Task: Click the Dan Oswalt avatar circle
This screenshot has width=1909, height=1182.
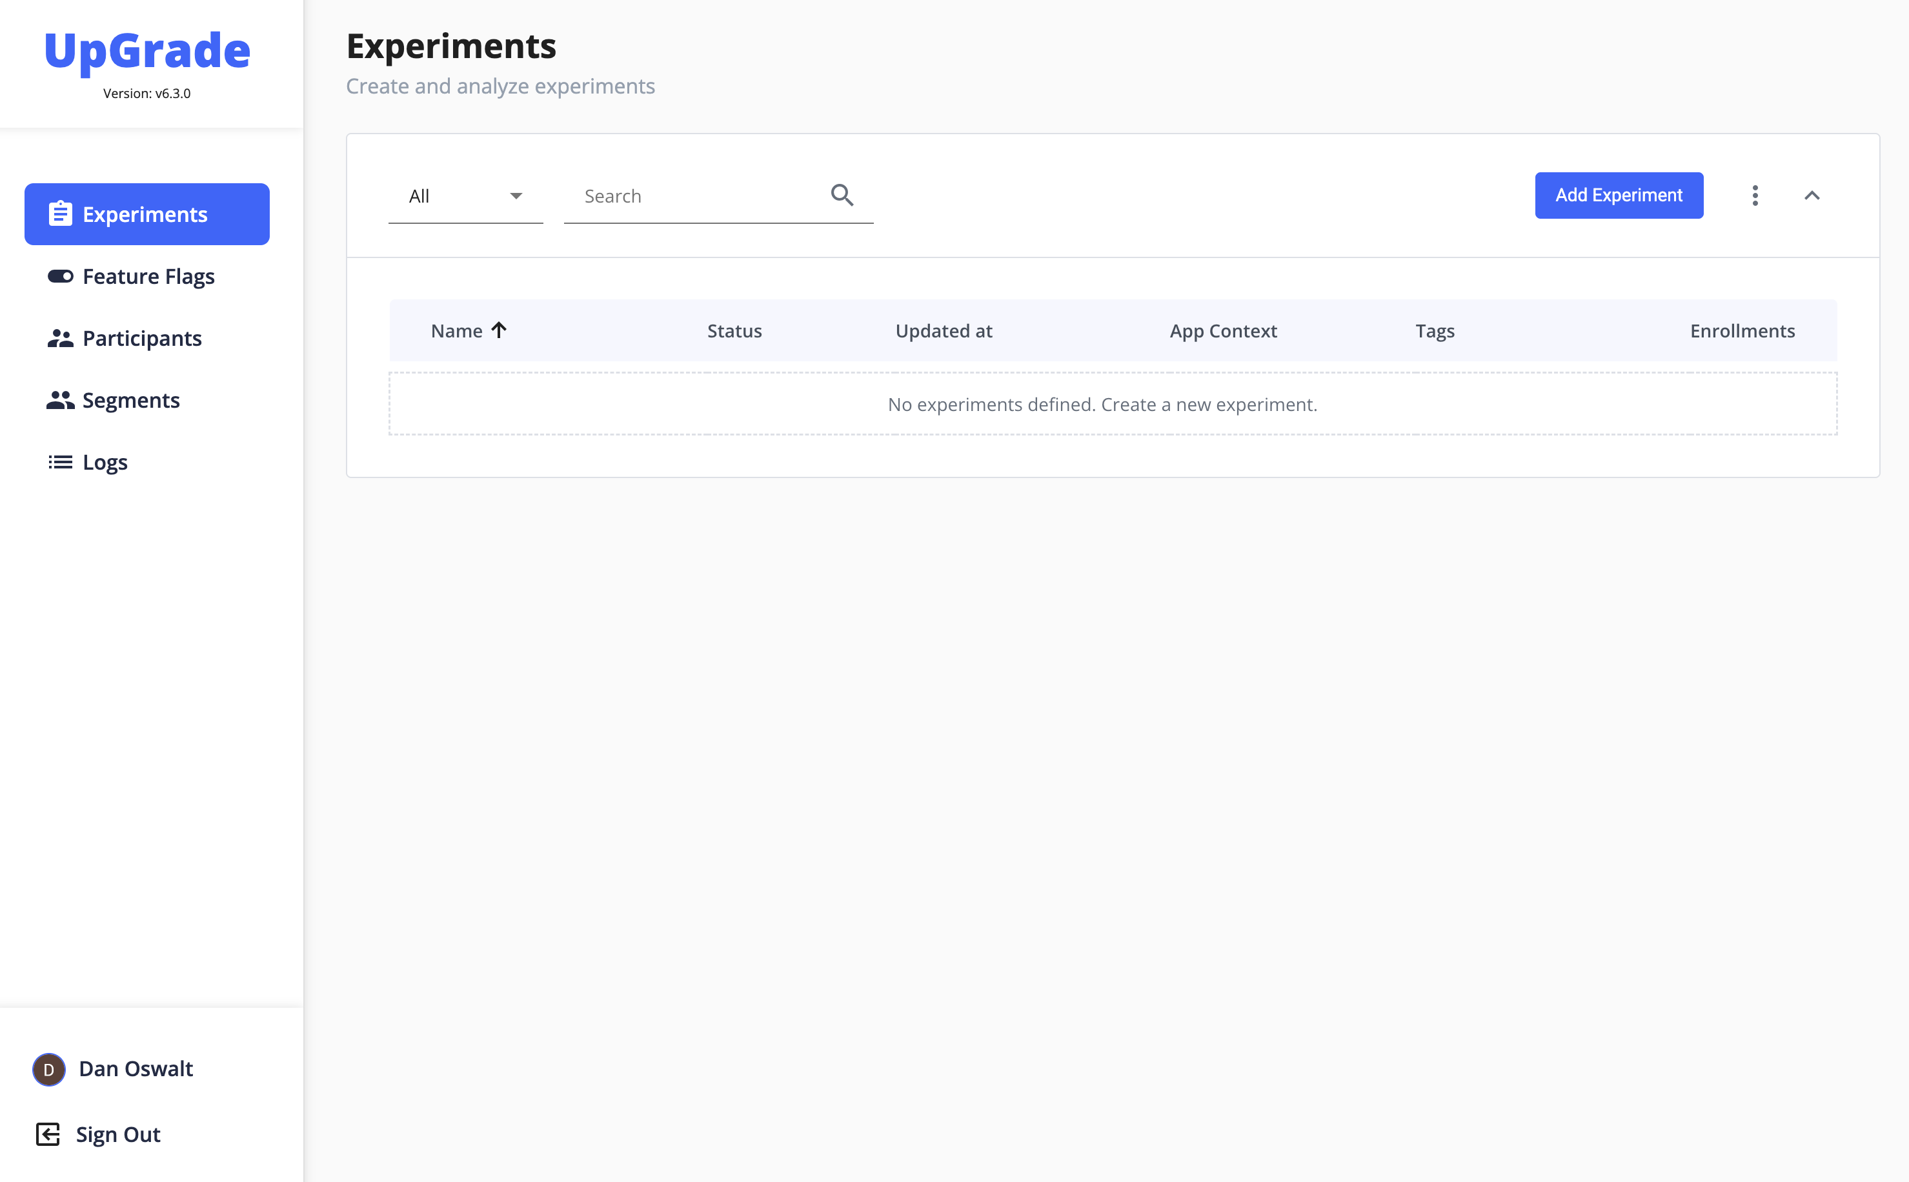Action: [48, 1068]
